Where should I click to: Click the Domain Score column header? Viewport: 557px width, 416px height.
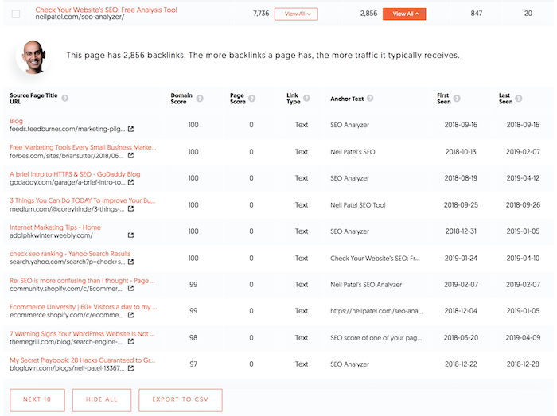coord(181,99)
